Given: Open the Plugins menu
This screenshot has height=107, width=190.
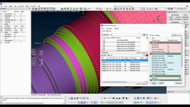Looking at the screenshot, I should click(27, 6).
